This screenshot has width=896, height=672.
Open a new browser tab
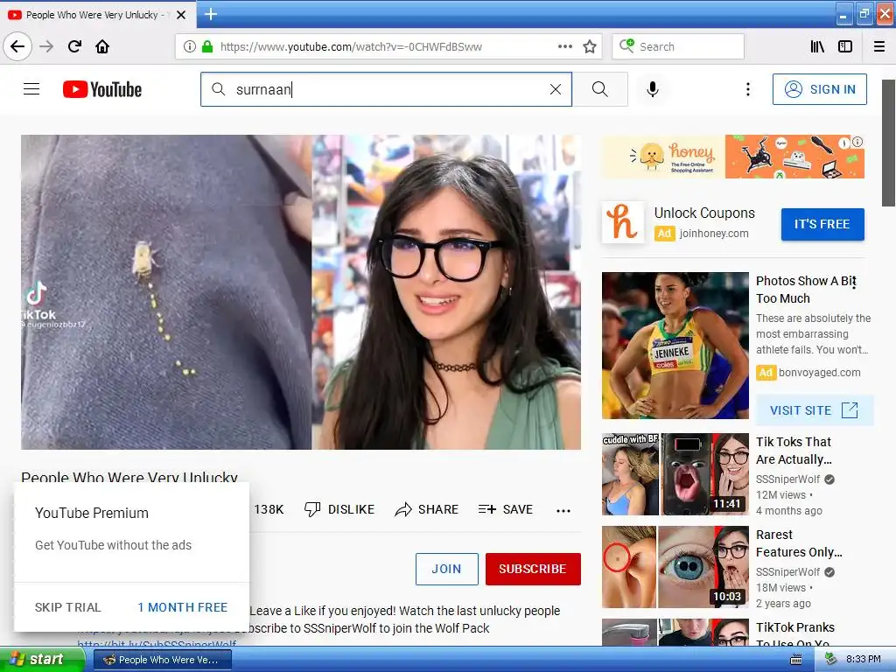coord(211,14)
